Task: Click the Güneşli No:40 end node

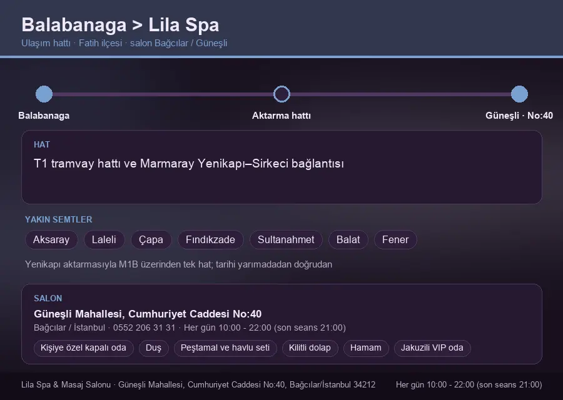Action: click(x=519, y=94)
